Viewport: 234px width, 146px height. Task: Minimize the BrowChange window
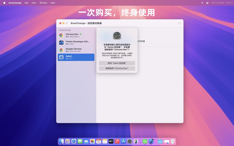(63, 23)
